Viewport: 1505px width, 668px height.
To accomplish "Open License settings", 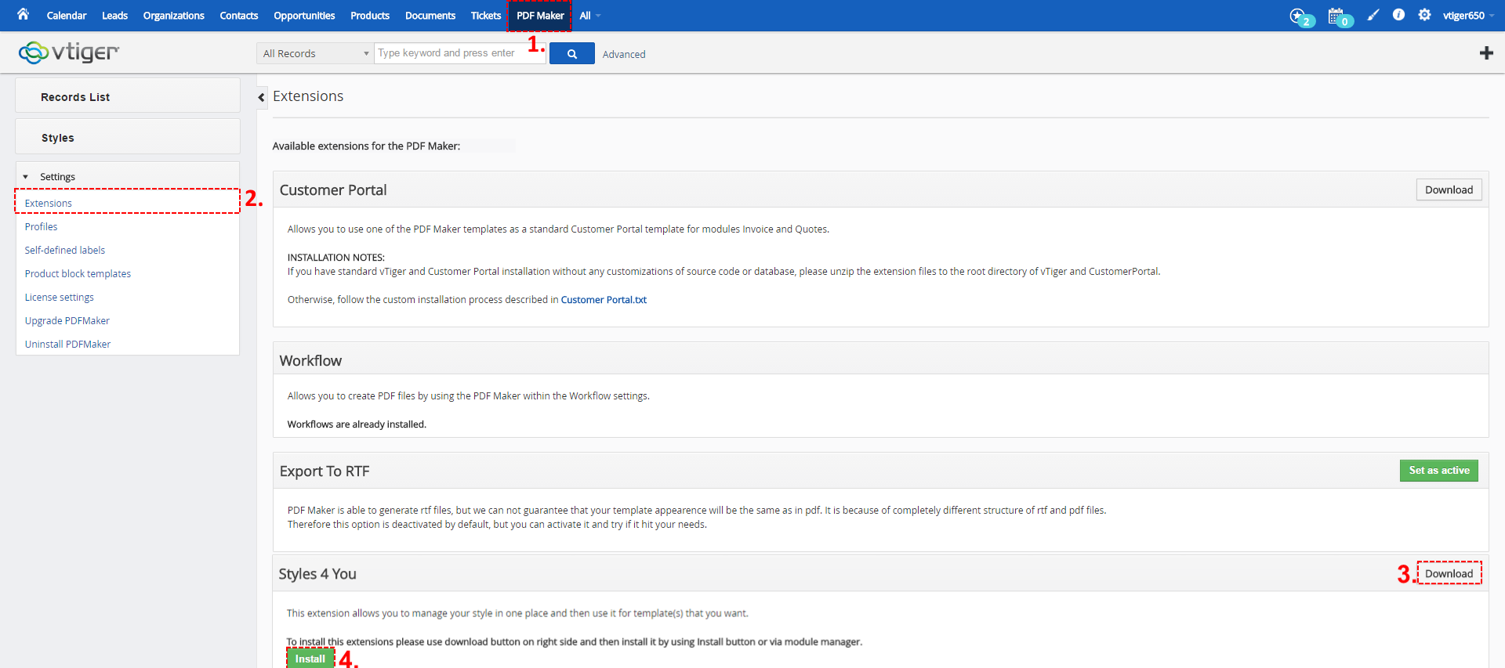I will tap(59, 297).
